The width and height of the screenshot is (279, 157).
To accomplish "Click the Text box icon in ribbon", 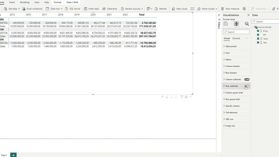I will click(192, 9).
